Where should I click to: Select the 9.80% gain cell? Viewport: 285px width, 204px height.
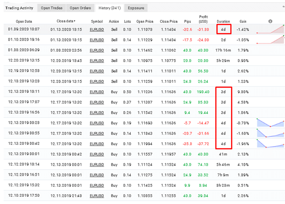243,92
